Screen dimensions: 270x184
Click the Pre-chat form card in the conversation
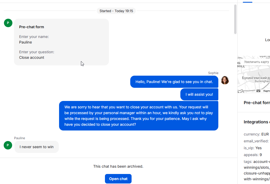61,42
